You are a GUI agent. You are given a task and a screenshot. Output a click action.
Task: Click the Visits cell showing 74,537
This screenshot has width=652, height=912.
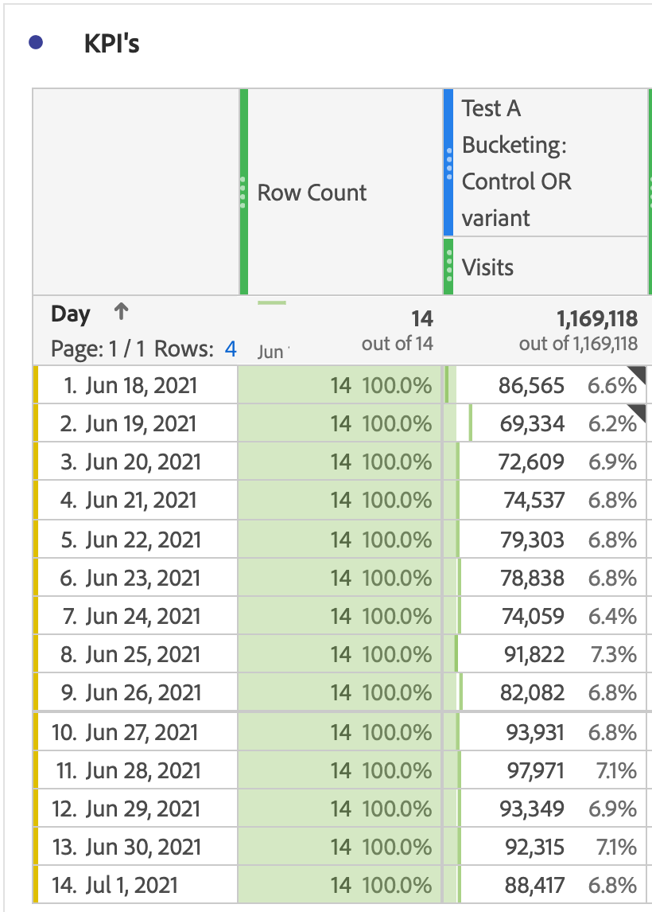(x=545, y=501)
